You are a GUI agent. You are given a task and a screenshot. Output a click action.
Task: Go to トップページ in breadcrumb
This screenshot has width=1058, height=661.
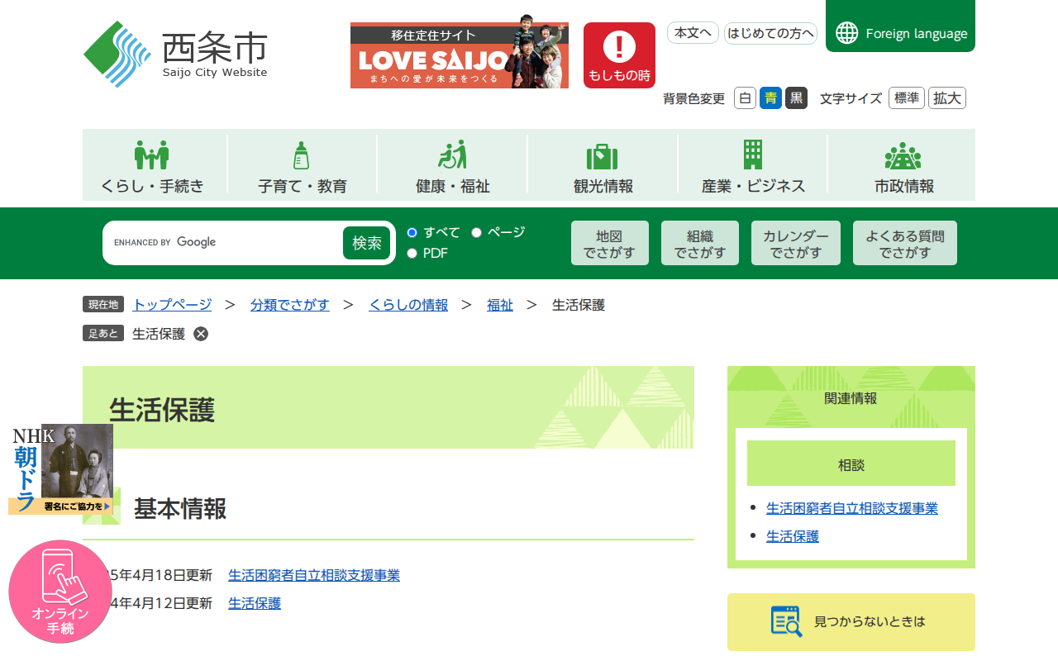coord(172,305)
